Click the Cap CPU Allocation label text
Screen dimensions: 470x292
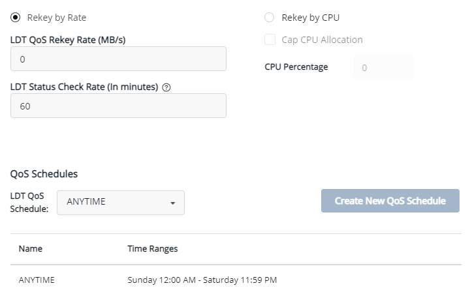[x=322, y=40]
